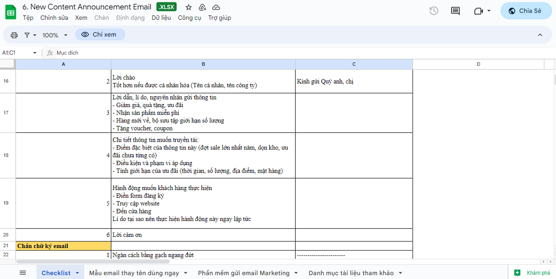The width and height of the screenshot is (556, 279).
Task: Open the Xem menu
Action: [x=81, y=18]
